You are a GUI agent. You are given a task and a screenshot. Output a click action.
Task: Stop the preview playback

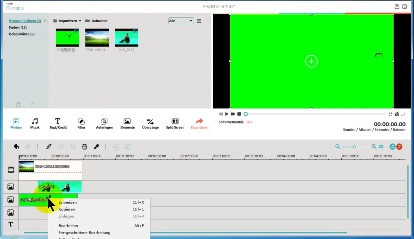pos(239,114)
